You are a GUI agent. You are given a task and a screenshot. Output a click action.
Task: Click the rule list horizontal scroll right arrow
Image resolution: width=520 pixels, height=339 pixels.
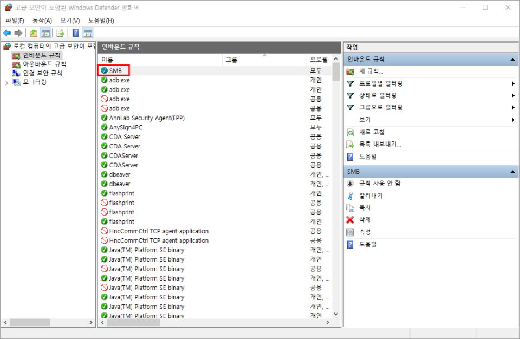point(328,322)
